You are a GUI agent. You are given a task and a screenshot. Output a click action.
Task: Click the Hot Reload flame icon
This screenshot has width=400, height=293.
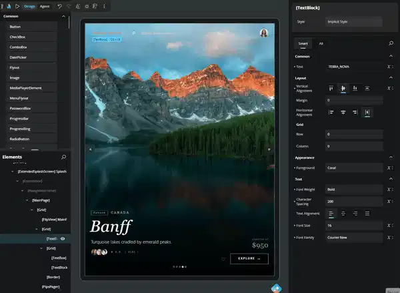8,6
